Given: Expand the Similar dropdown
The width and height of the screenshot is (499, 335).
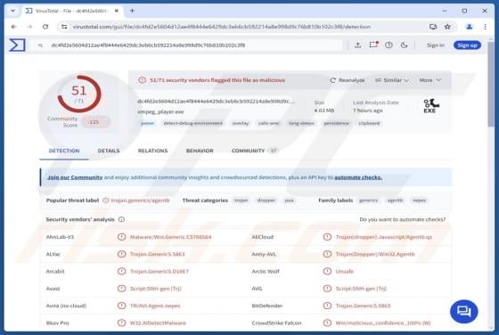Looking at the screenshot, I should click(x=392, y=80).
